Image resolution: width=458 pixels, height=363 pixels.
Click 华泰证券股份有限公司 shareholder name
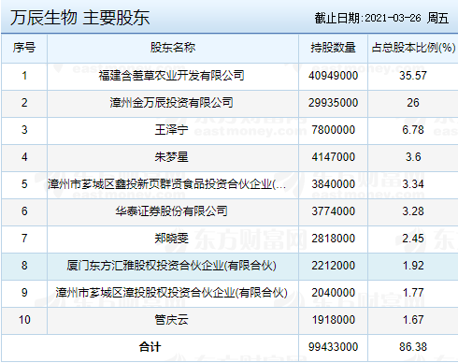(171, 211)
